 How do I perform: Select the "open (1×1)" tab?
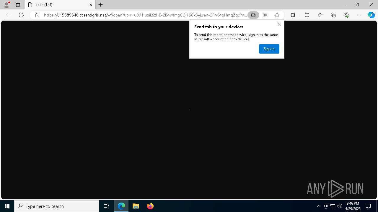coord(60,5)
